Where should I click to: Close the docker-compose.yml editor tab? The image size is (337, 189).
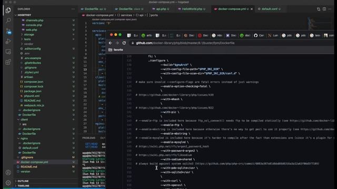coord(252,9)
